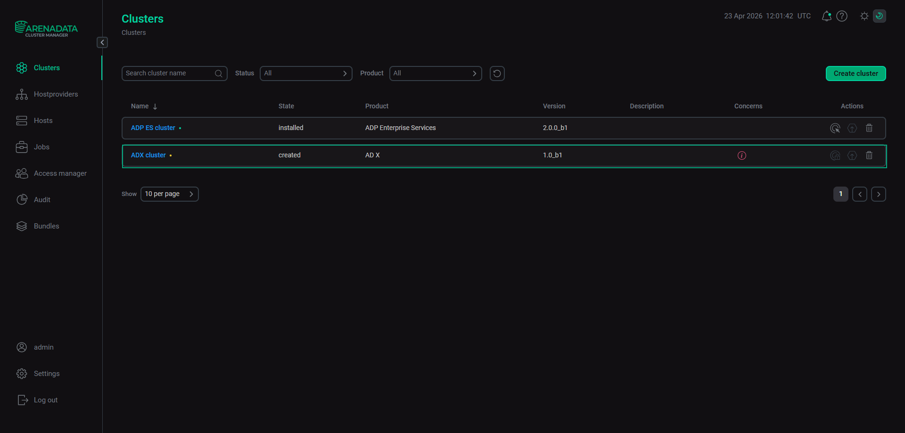Screen dimensions: 905x433
Task: Click the State column header
Action: point(286,106)
